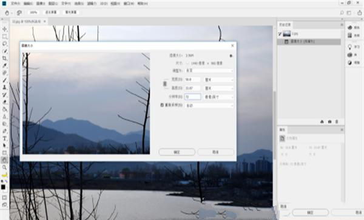
Task: Select the Path Selection tool
Action: point(4,146)
